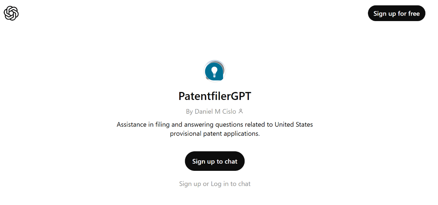The height and width of the screenshot is (205, 438).
Task: Click the white bulb inside the teal avatar
Action: [215, 71]
